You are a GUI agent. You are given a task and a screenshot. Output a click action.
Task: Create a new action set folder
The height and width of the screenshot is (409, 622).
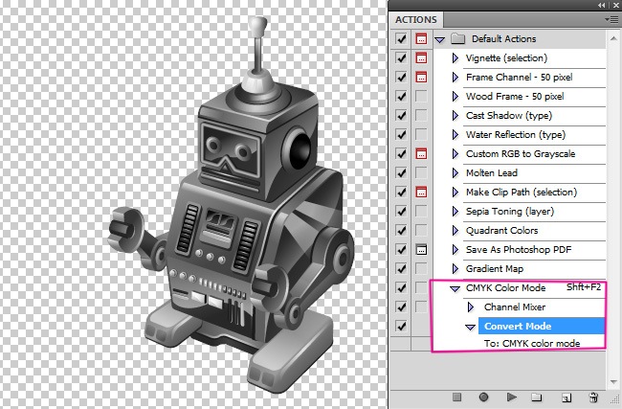click(537, 396)
